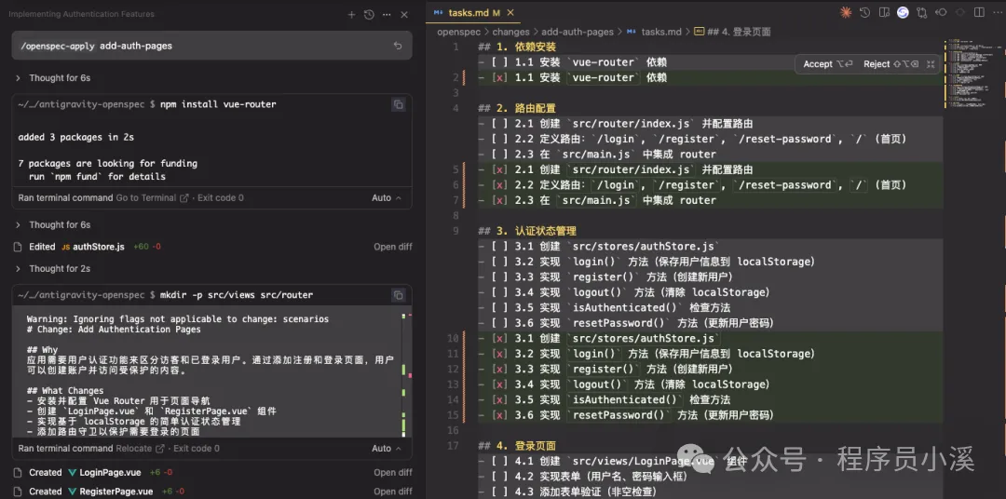
Task: Click the orange starburst icon in editor toolbar
Action: click(x=846, y=13)
